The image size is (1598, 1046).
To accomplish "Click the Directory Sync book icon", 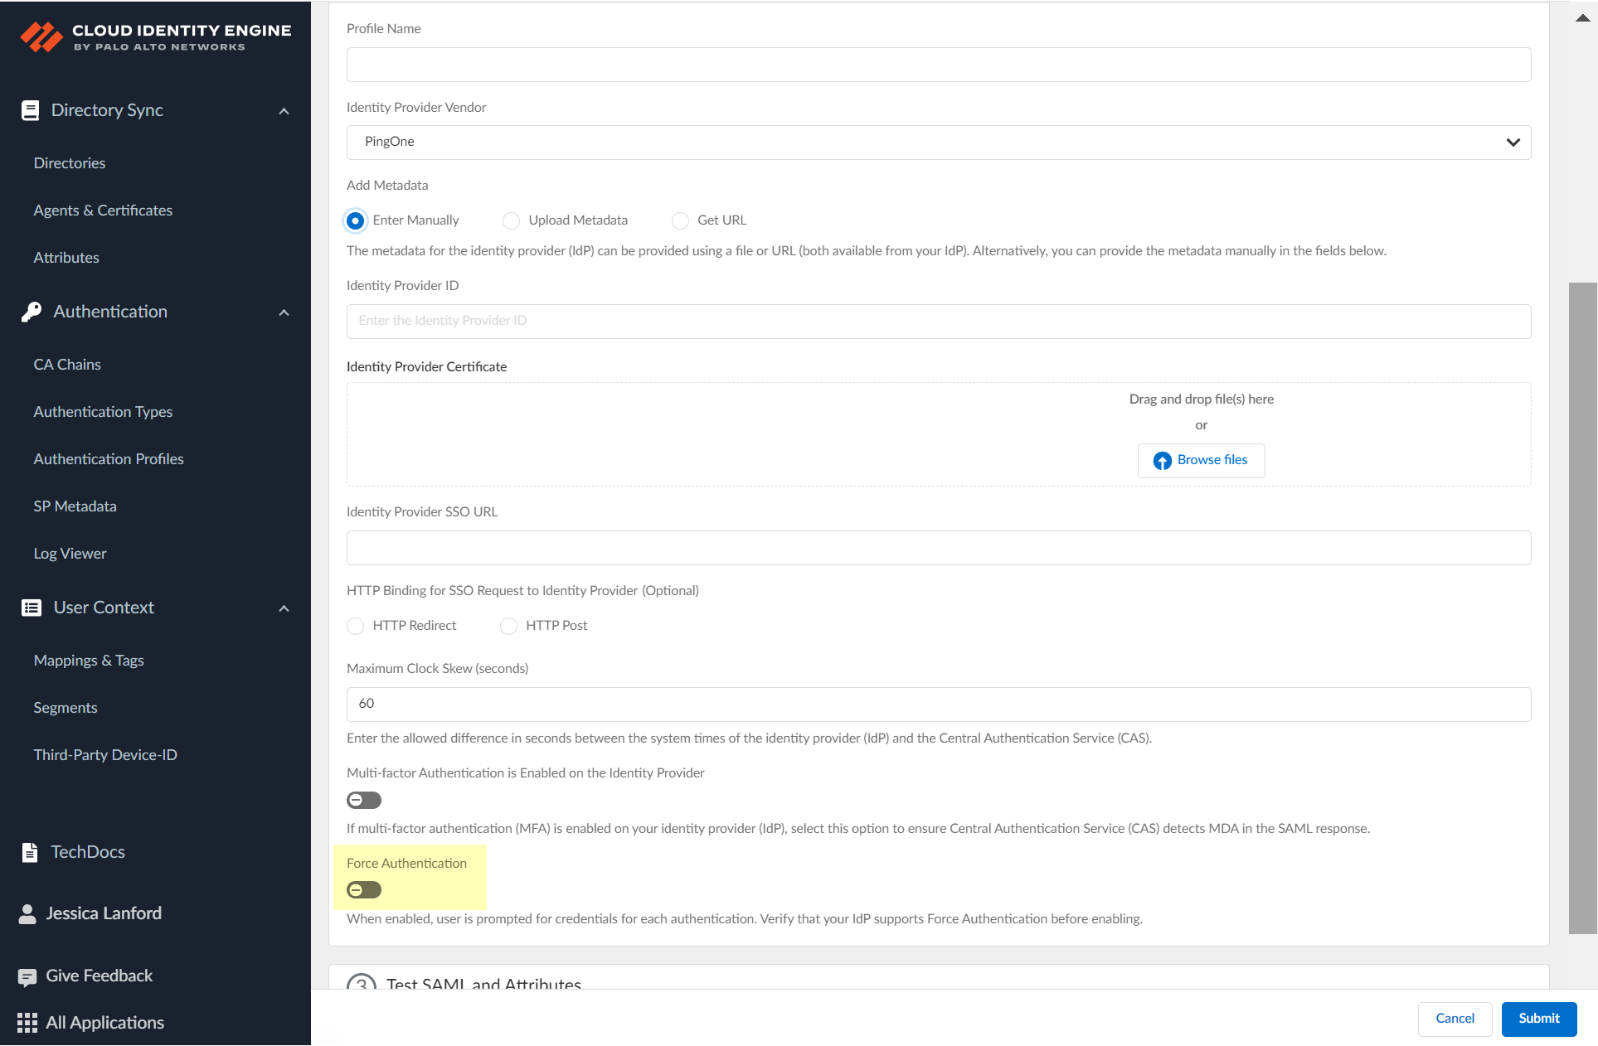I will (x=30, y=110).
